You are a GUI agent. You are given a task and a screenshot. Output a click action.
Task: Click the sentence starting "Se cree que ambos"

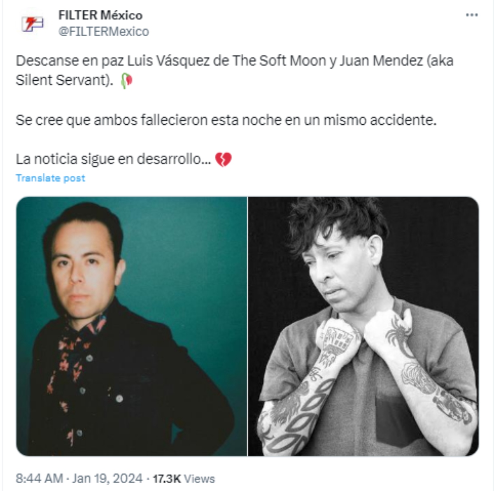tap(226, 120)
